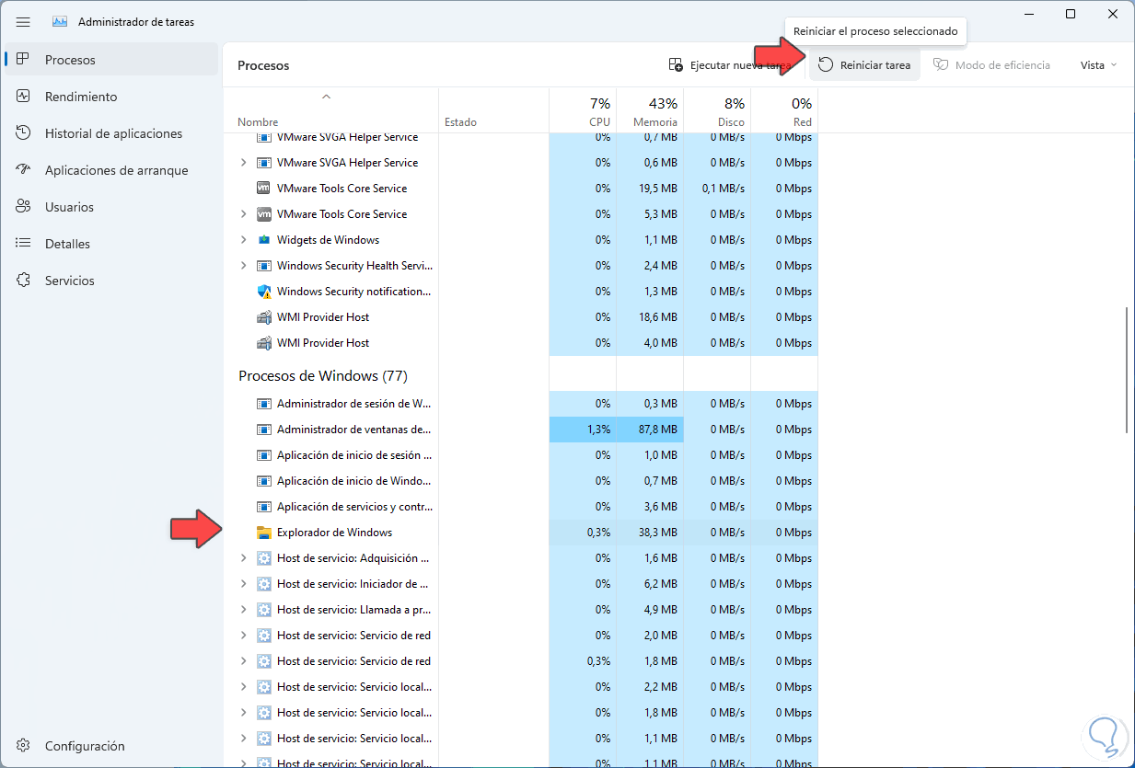1135x768 pixels.
Task: Sort by the Estado column header
Action: coord(493,110)
